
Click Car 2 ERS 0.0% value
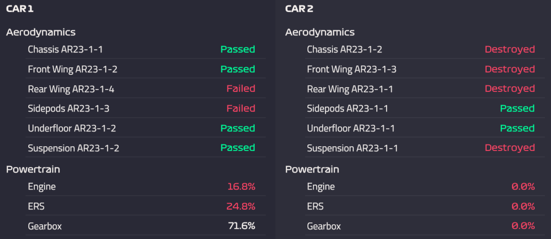click(x=523, y=206)
